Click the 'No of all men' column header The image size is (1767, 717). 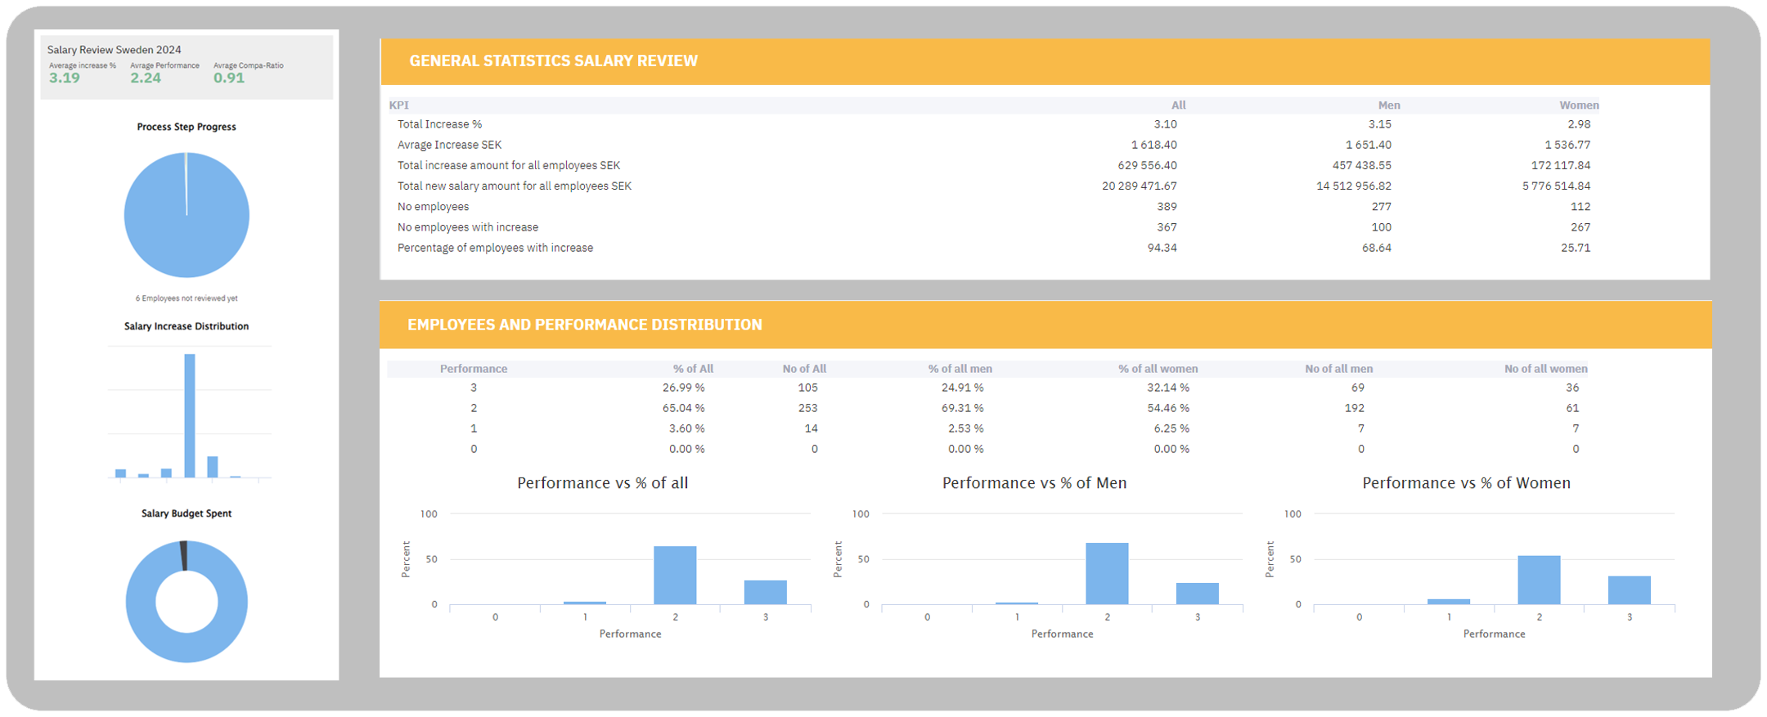(1339, 369)
